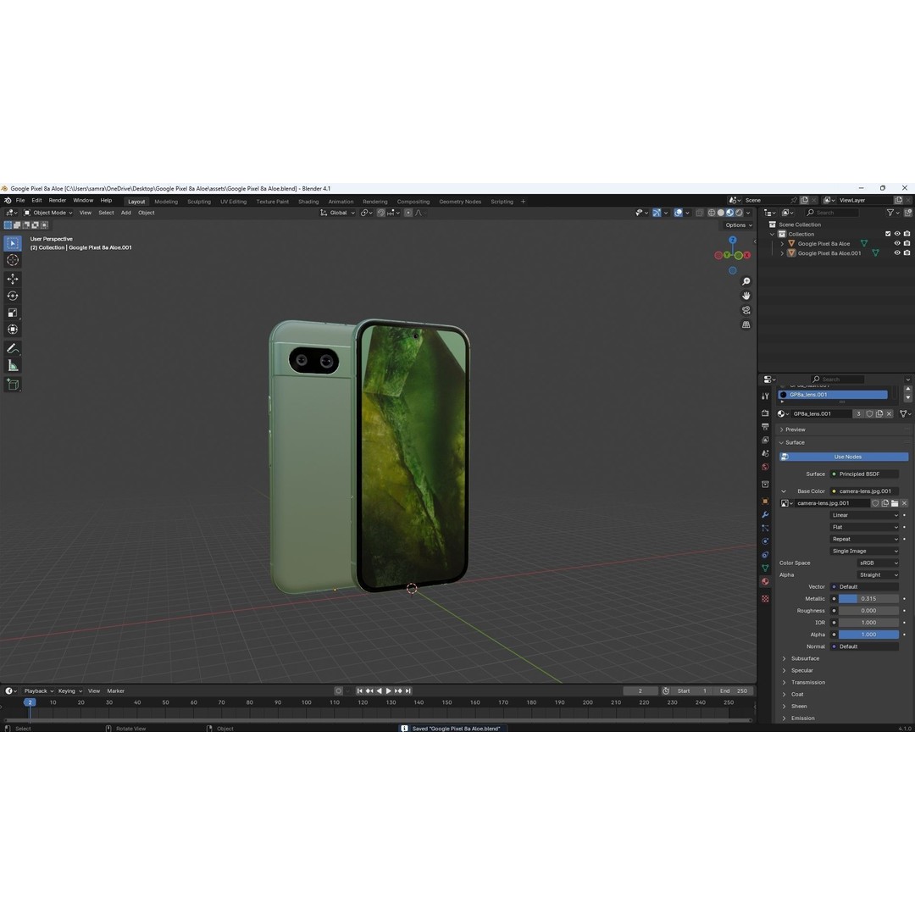
Task: Play the animation forward
Action: point(389,691)
